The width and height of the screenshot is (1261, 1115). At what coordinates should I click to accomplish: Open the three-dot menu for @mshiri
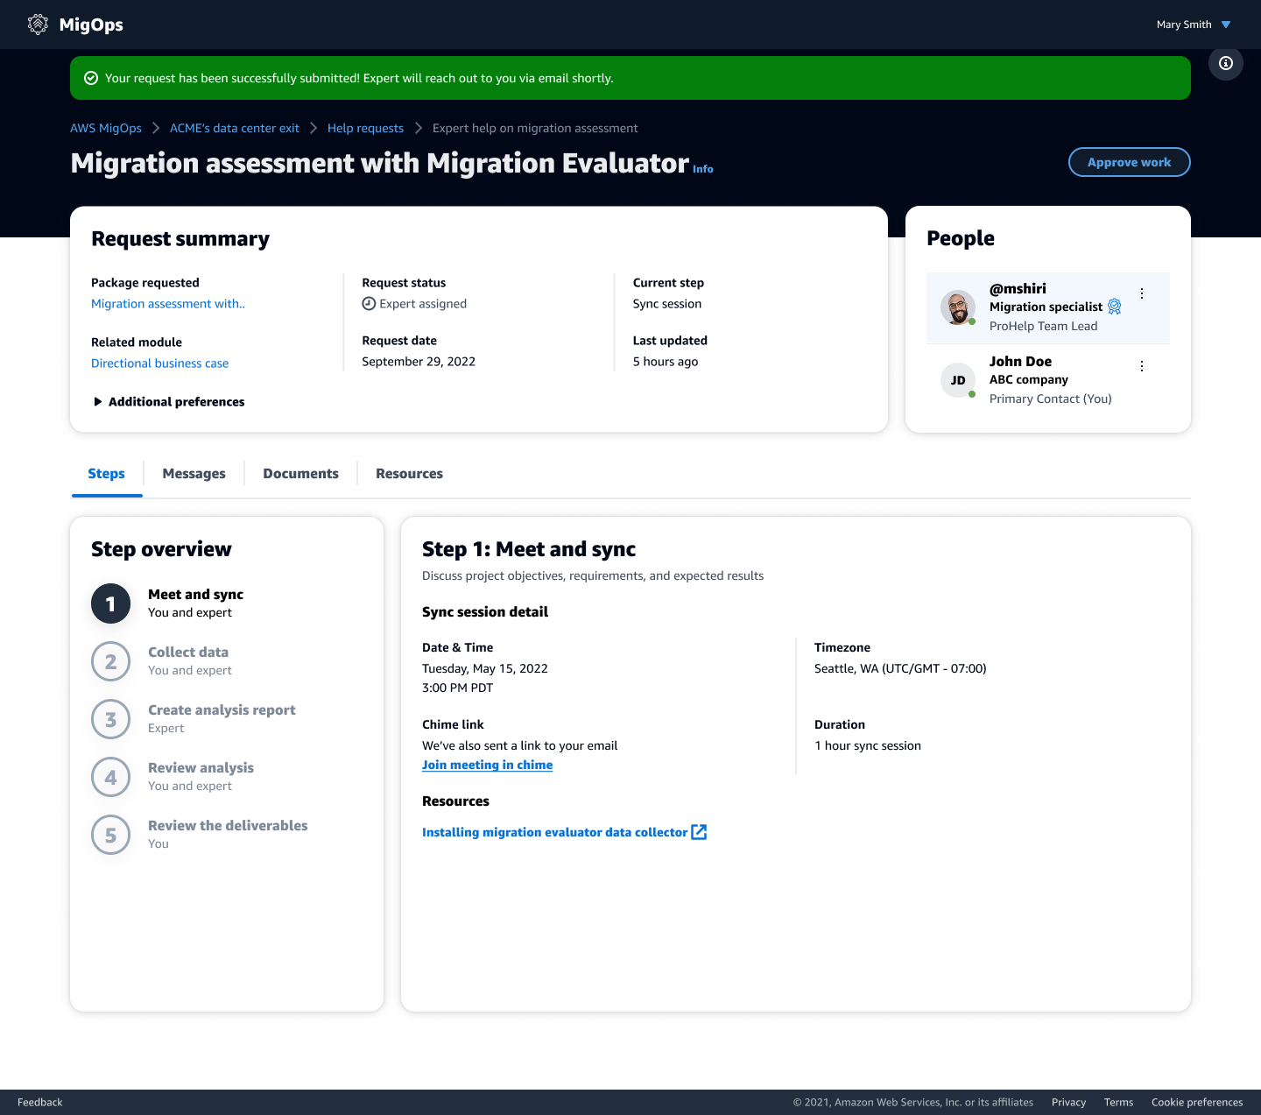tap(1141, 293)
